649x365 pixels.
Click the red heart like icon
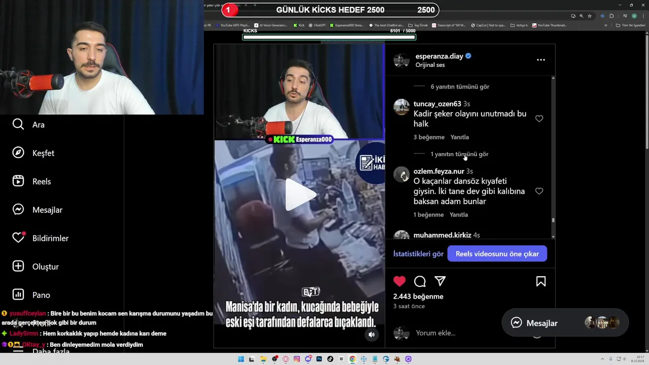coord(400,281)
